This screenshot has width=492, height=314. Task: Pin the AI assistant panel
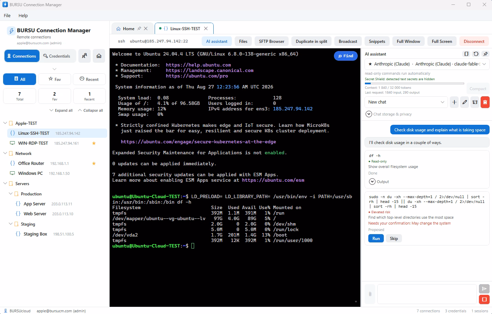(485, 54)
